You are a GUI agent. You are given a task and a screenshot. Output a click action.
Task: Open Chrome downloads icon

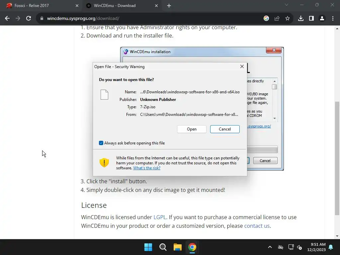pos(301,19)
